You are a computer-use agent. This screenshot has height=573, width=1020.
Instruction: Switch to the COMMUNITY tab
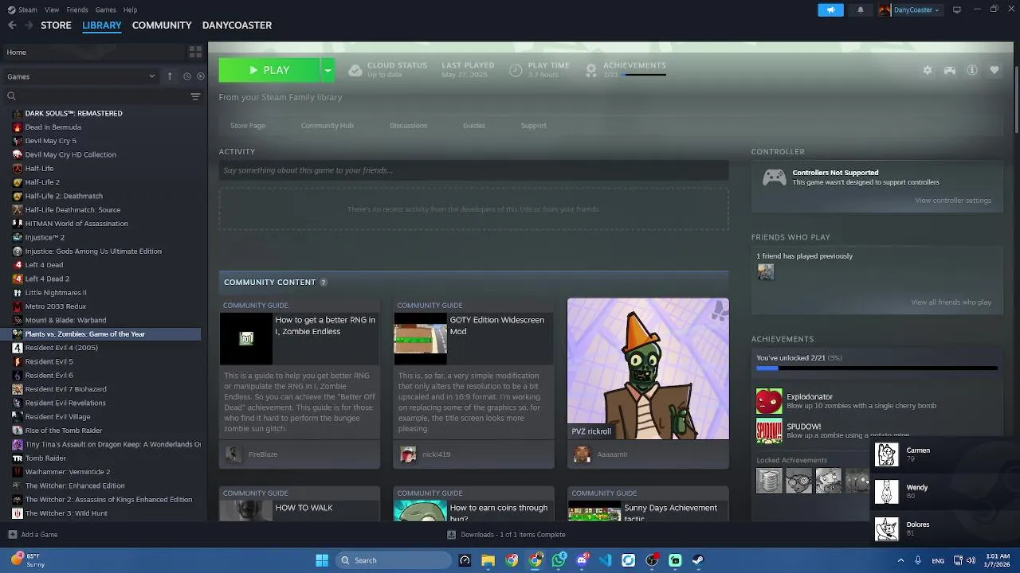(x=162, y=25)
